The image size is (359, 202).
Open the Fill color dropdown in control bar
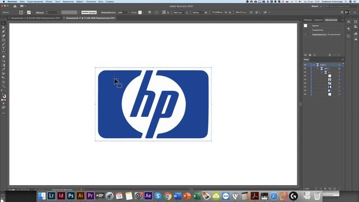click(24, 12)
